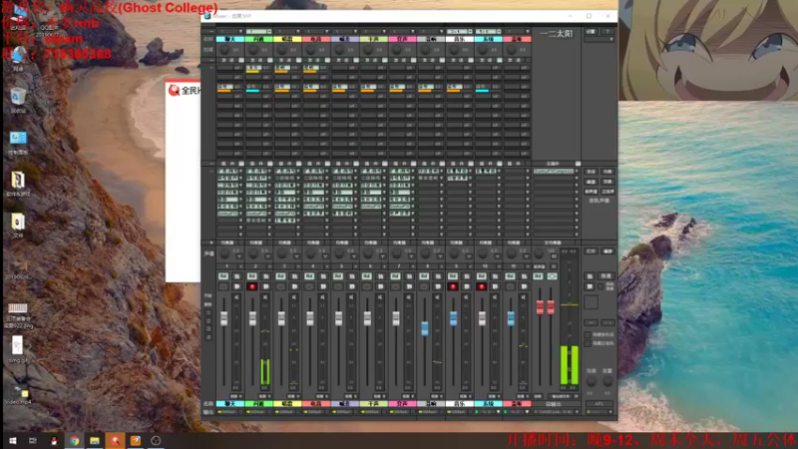Mute mixer channel 8

coord(438,287)
